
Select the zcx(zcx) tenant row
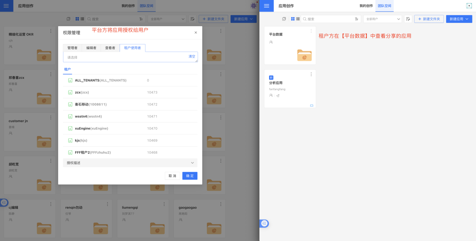click(130, 92)
